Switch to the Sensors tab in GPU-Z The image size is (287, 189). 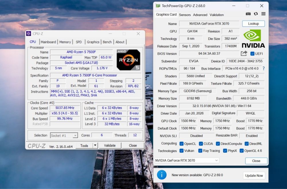[185, 15]
